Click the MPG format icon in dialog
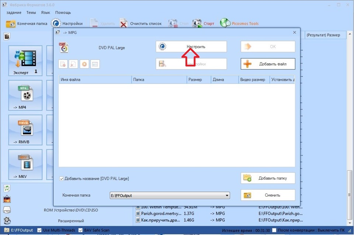Screen dimensions: 354x235 (x=64, y=48)
